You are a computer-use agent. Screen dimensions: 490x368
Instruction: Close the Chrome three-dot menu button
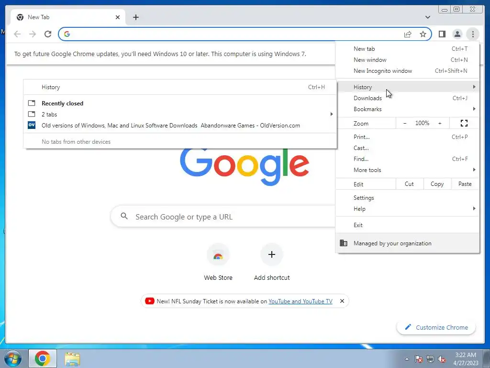tap(473, 34)
